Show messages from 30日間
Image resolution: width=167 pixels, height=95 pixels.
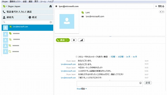tap(121, 57)
